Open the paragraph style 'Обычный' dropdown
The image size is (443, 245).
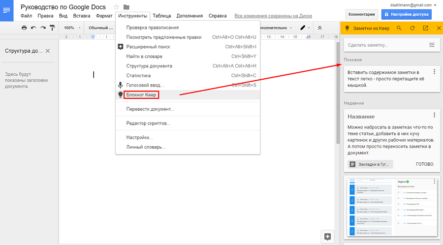(100, 28)
